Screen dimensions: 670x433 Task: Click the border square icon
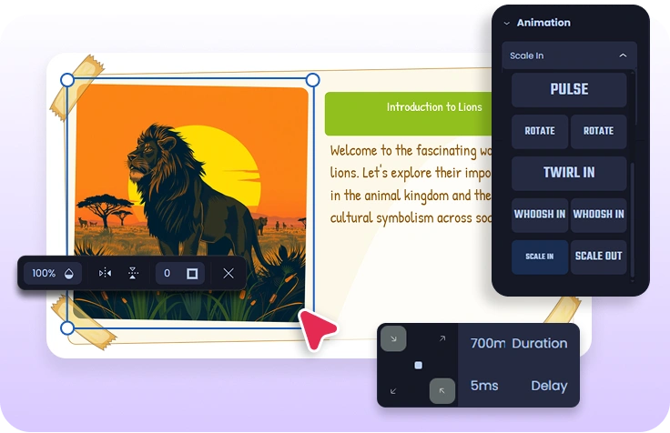coord(192,273)
